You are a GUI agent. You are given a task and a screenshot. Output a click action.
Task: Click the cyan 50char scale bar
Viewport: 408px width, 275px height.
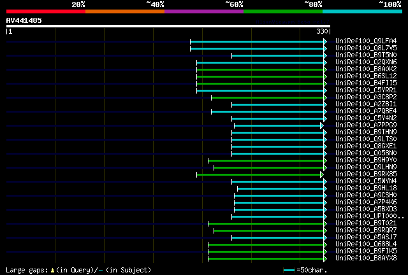[289, 271]
